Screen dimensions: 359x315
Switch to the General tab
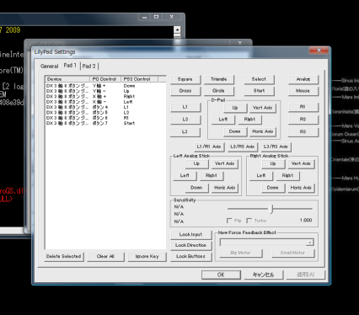tap(50, 67)
